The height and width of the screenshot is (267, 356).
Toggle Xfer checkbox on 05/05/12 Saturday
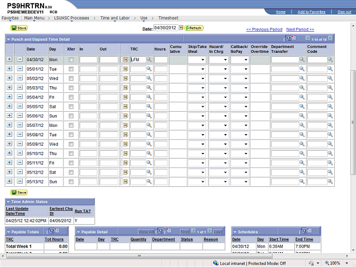(x=71, y=107)
